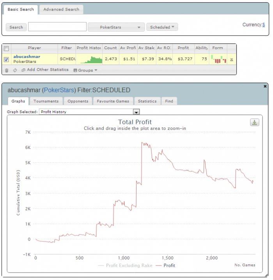
Task: Open the Tournaments tab
Action: 46,101
